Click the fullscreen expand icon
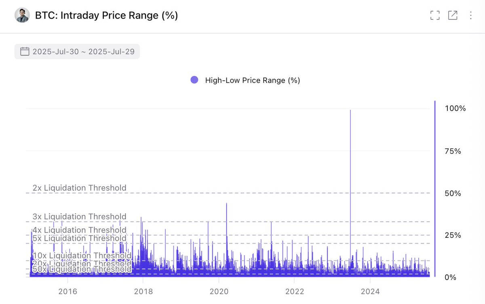485x304 pixels. click(435, 16)
